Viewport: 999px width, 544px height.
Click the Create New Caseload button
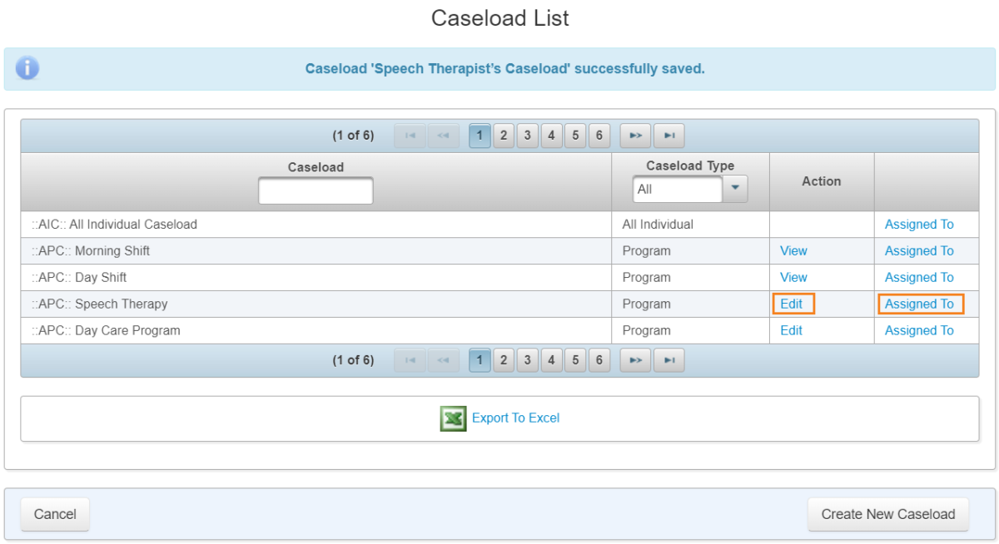tap(887, 514)
